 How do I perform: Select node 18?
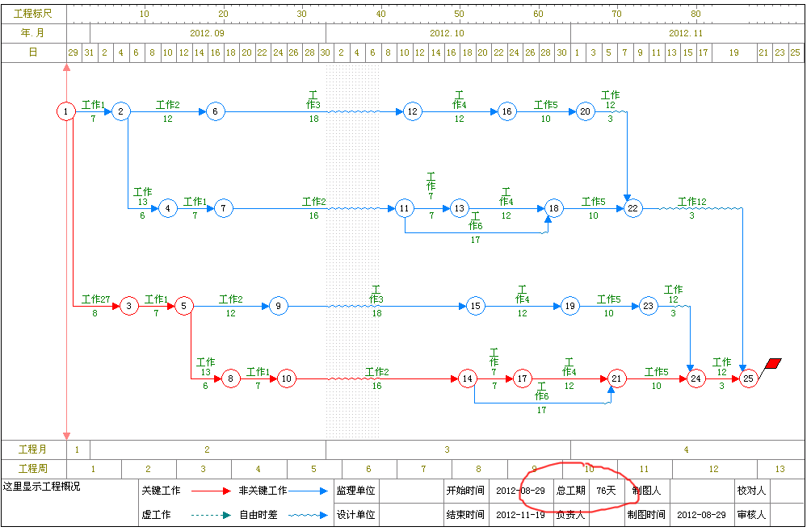pyautogui.click(x=554, y=209)
